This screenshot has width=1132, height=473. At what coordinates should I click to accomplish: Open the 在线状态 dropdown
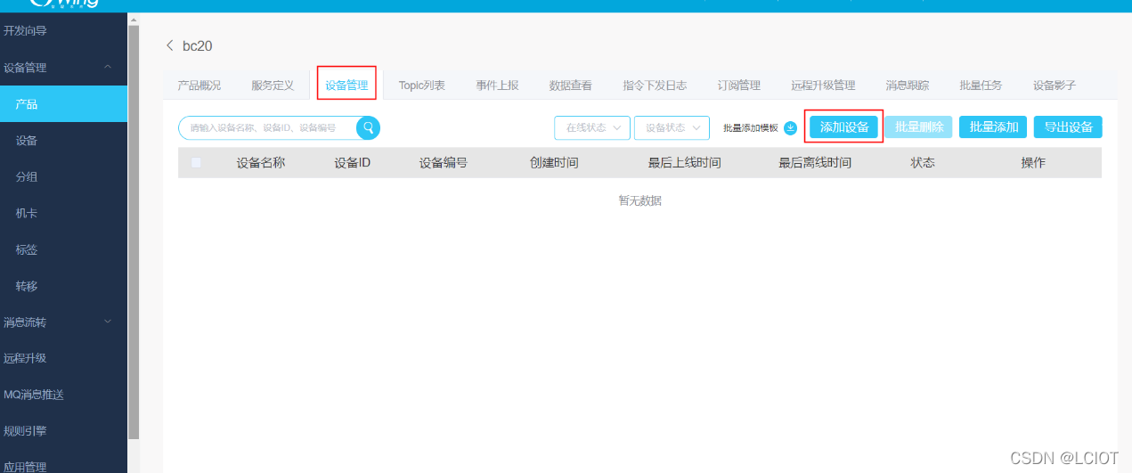pos(592,128)
